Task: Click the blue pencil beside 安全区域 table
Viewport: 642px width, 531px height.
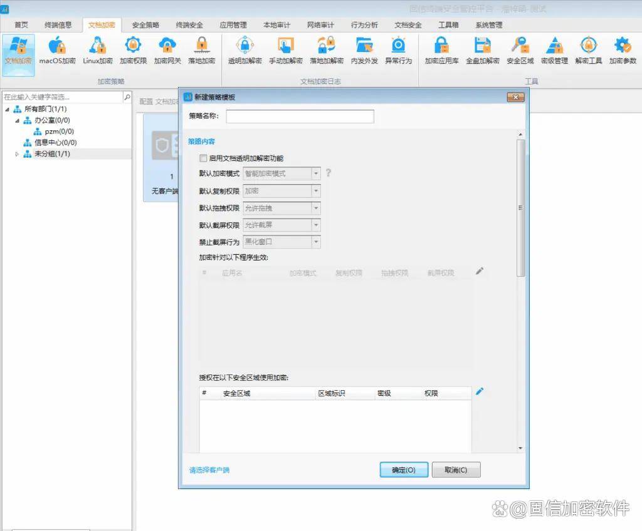Action: tap(480, 391)
